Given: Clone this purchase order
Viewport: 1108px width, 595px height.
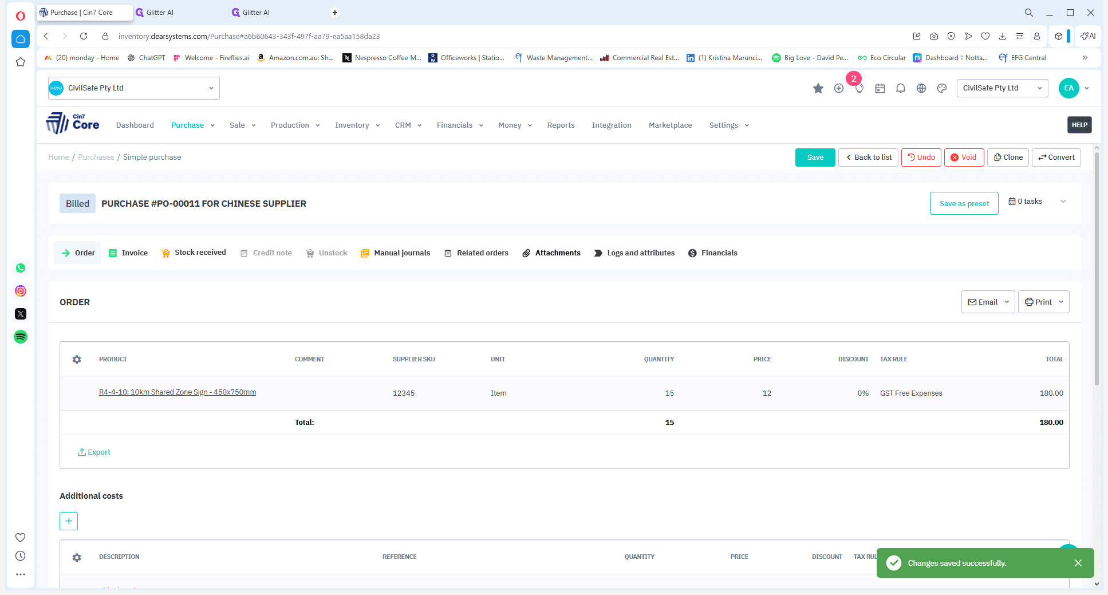Looking at the screenshot, I should (x=1008, y=157).
